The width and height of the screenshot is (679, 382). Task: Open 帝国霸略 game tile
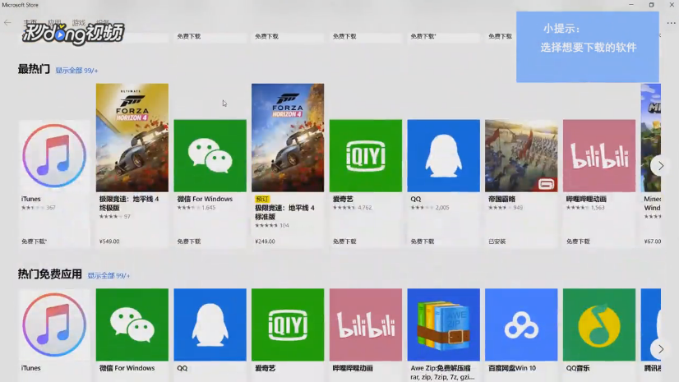[521, 156]
